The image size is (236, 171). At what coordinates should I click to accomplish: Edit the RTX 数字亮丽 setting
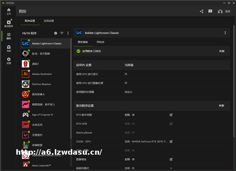pos(171,115)
